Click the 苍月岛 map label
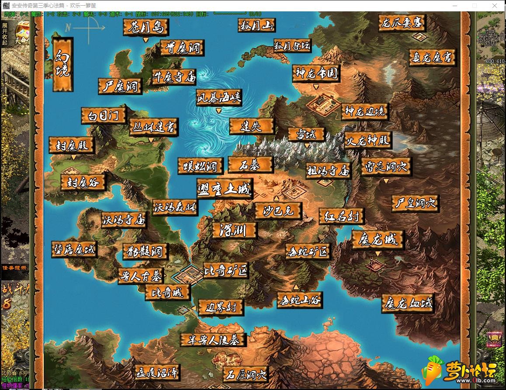 click(146, 27)
